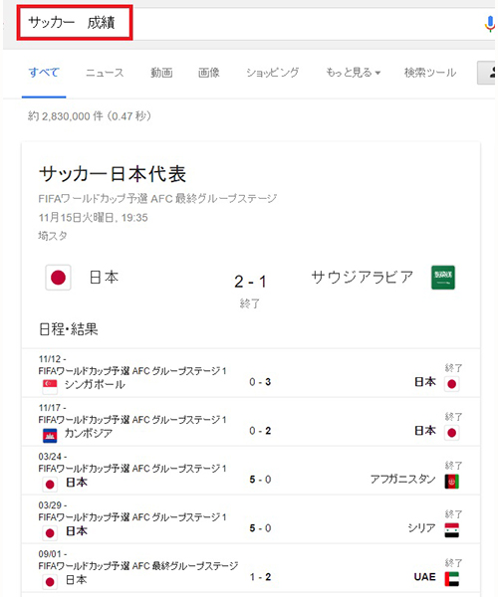Expand the もっと見る dropdown
Viewport: 498px width, 597px height.
click(x=353, y=73)
